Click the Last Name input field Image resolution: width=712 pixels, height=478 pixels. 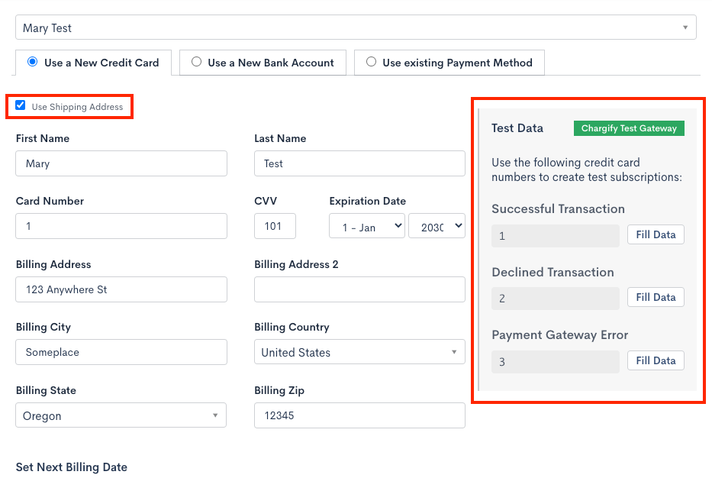pos(359,163)
